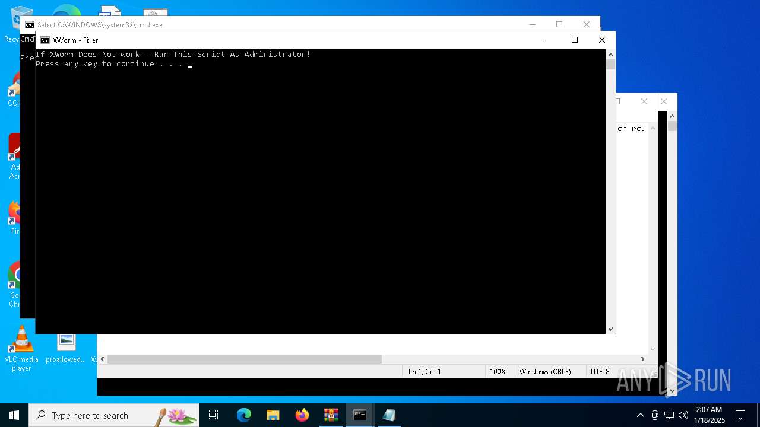The width and height of the screenshot is (760, 427).
Task: Click the XWorm - Fixer window icon
Action: click(x=45, y=40)
